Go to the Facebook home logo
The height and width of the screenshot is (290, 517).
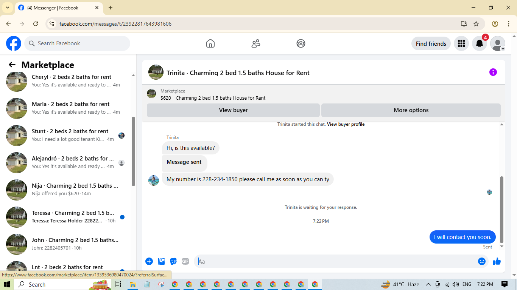pos(14,43)
